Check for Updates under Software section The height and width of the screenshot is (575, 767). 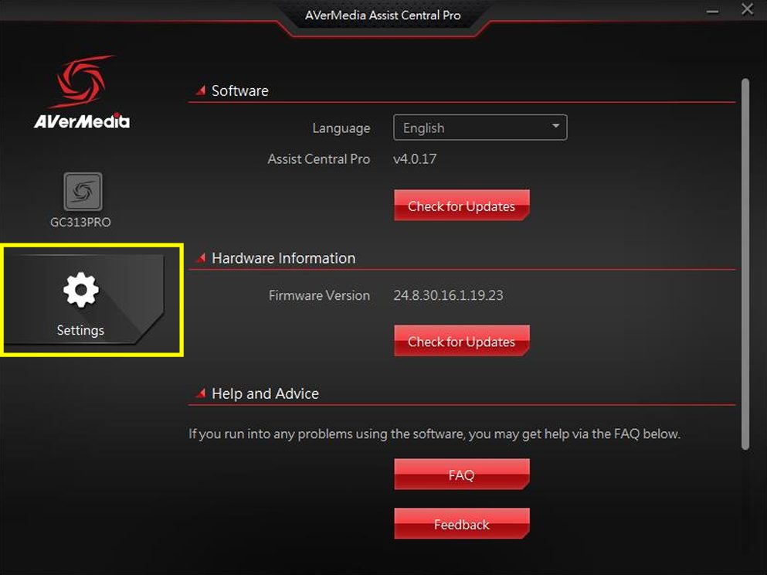point(461,206)
